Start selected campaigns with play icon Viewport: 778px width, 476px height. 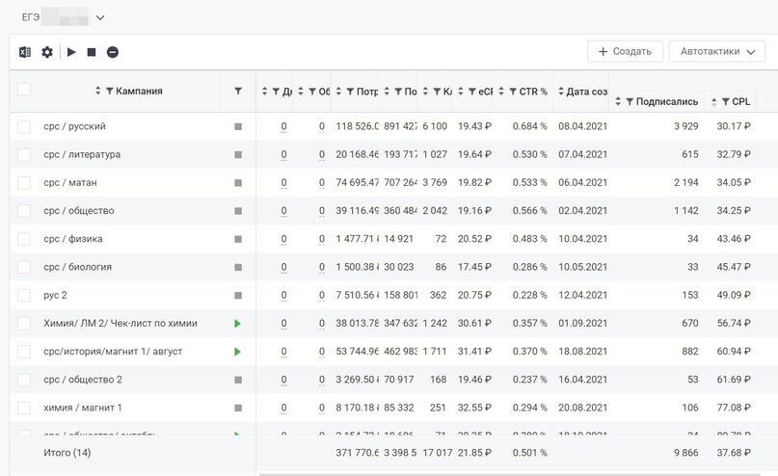click(71, 52)
